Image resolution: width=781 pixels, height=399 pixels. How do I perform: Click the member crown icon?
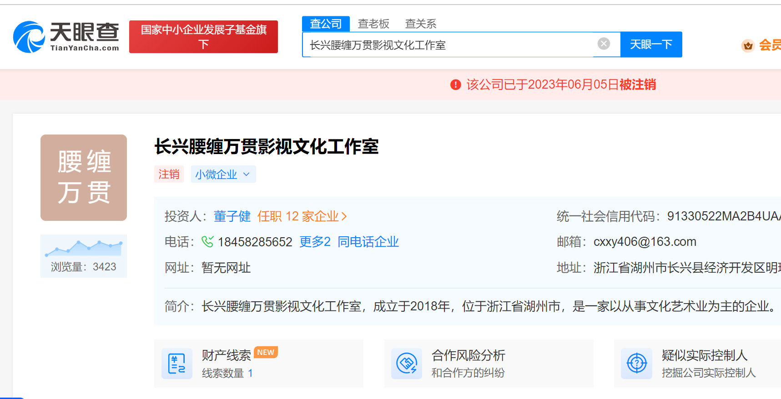[x=748, y=45]
